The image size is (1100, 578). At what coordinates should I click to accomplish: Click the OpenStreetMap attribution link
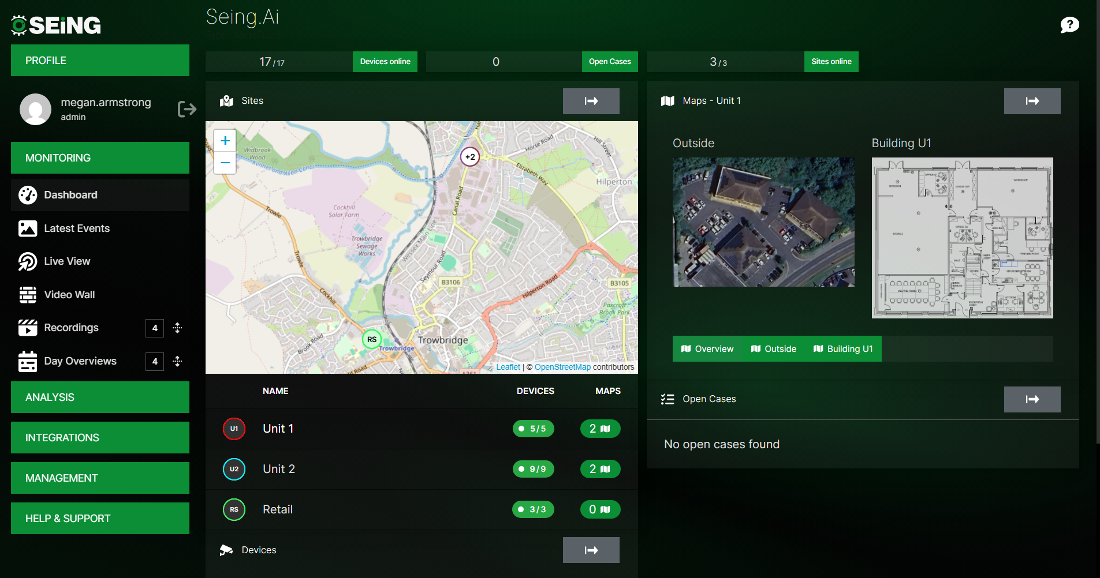pos(562,367)
